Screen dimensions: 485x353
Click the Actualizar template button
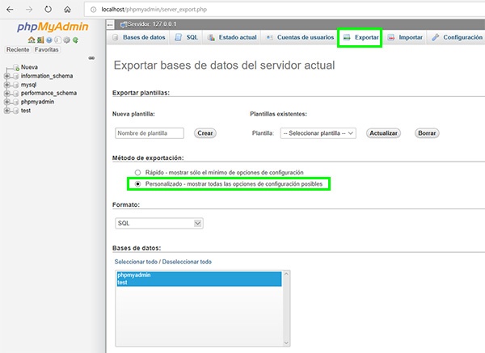point(383,133)
